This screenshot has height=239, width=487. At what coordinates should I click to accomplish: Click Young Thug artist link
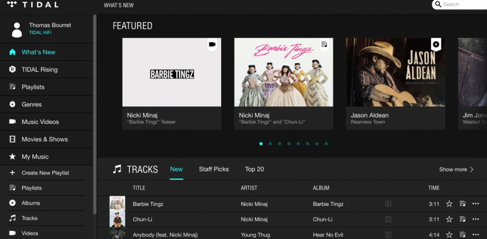pyautogui.click(x=255, y=235)
